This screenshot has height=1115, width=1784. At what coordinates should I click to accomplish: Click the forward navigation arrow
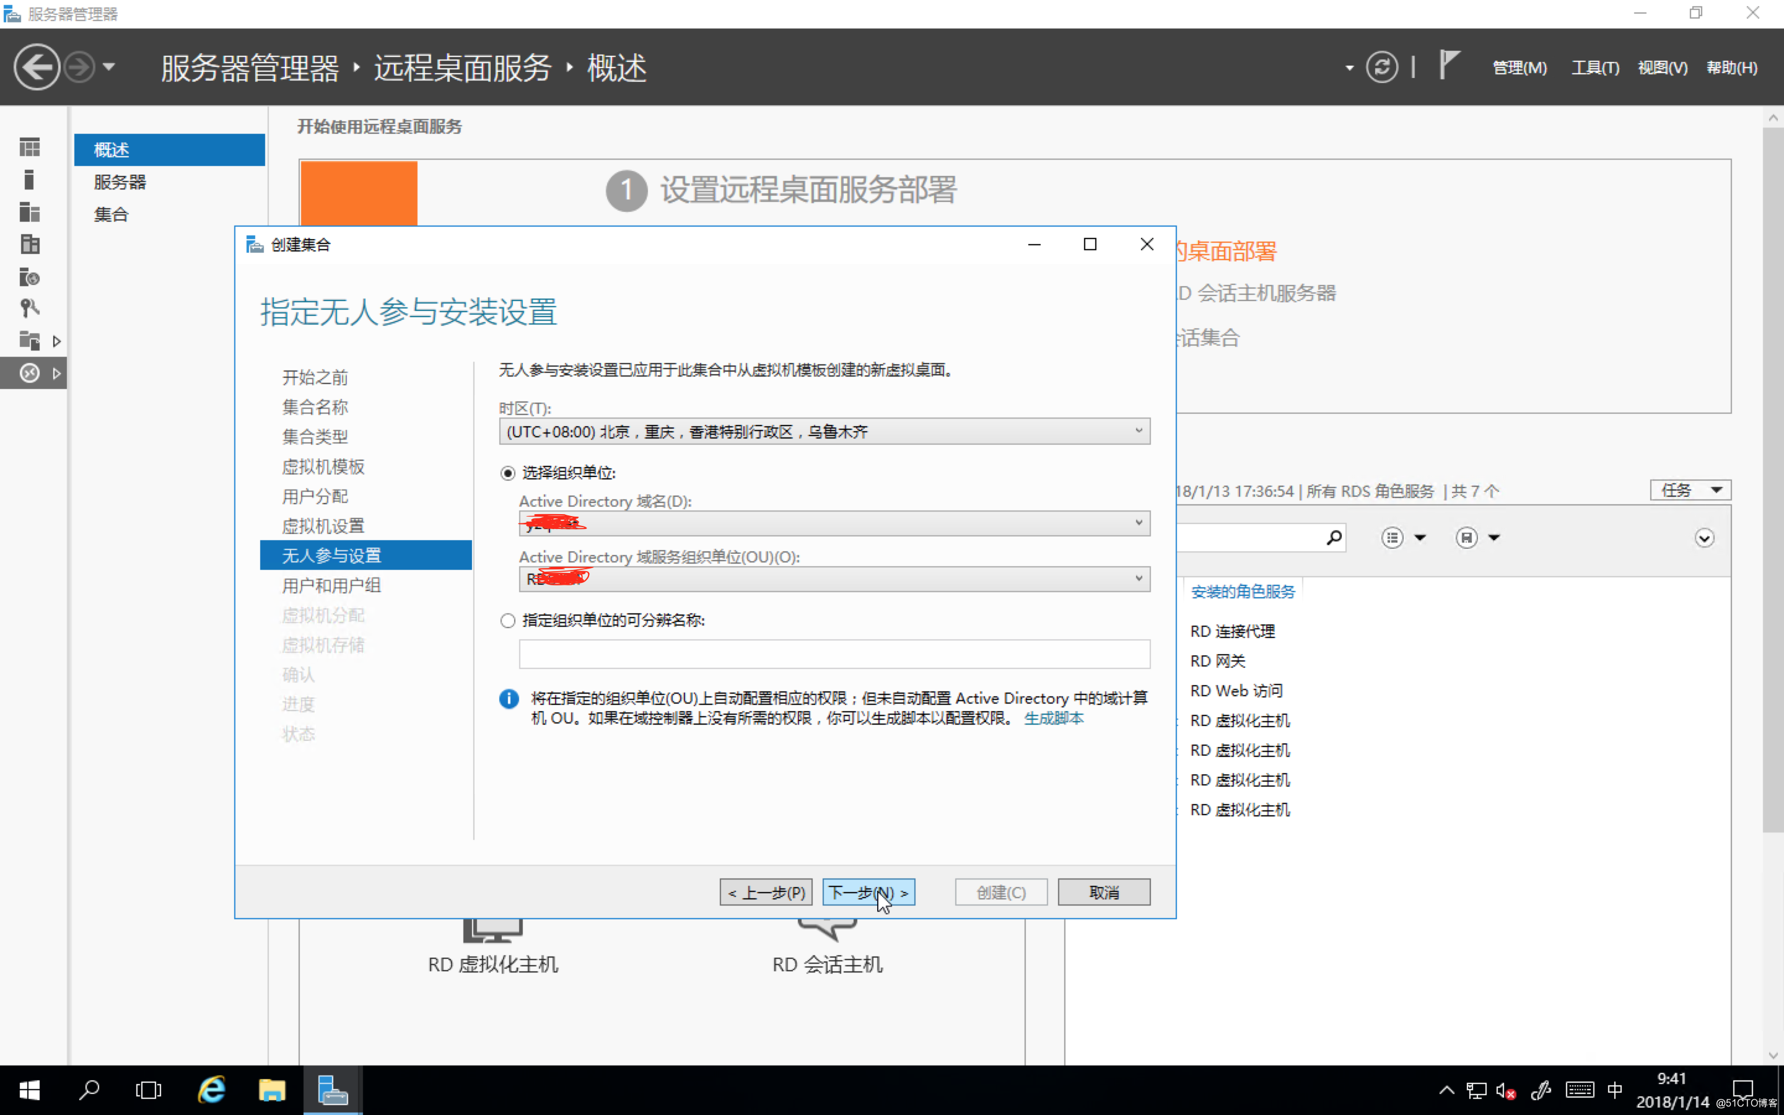pos(79,67)
